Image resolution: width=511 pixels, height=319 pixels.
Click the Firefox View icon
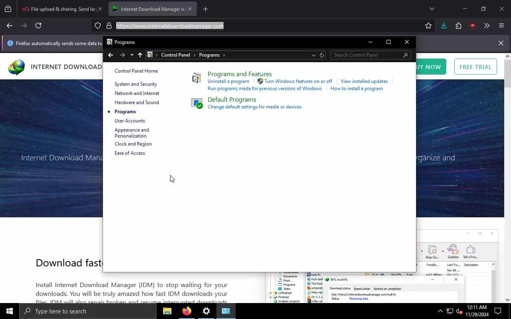click(x=8, y=9)
